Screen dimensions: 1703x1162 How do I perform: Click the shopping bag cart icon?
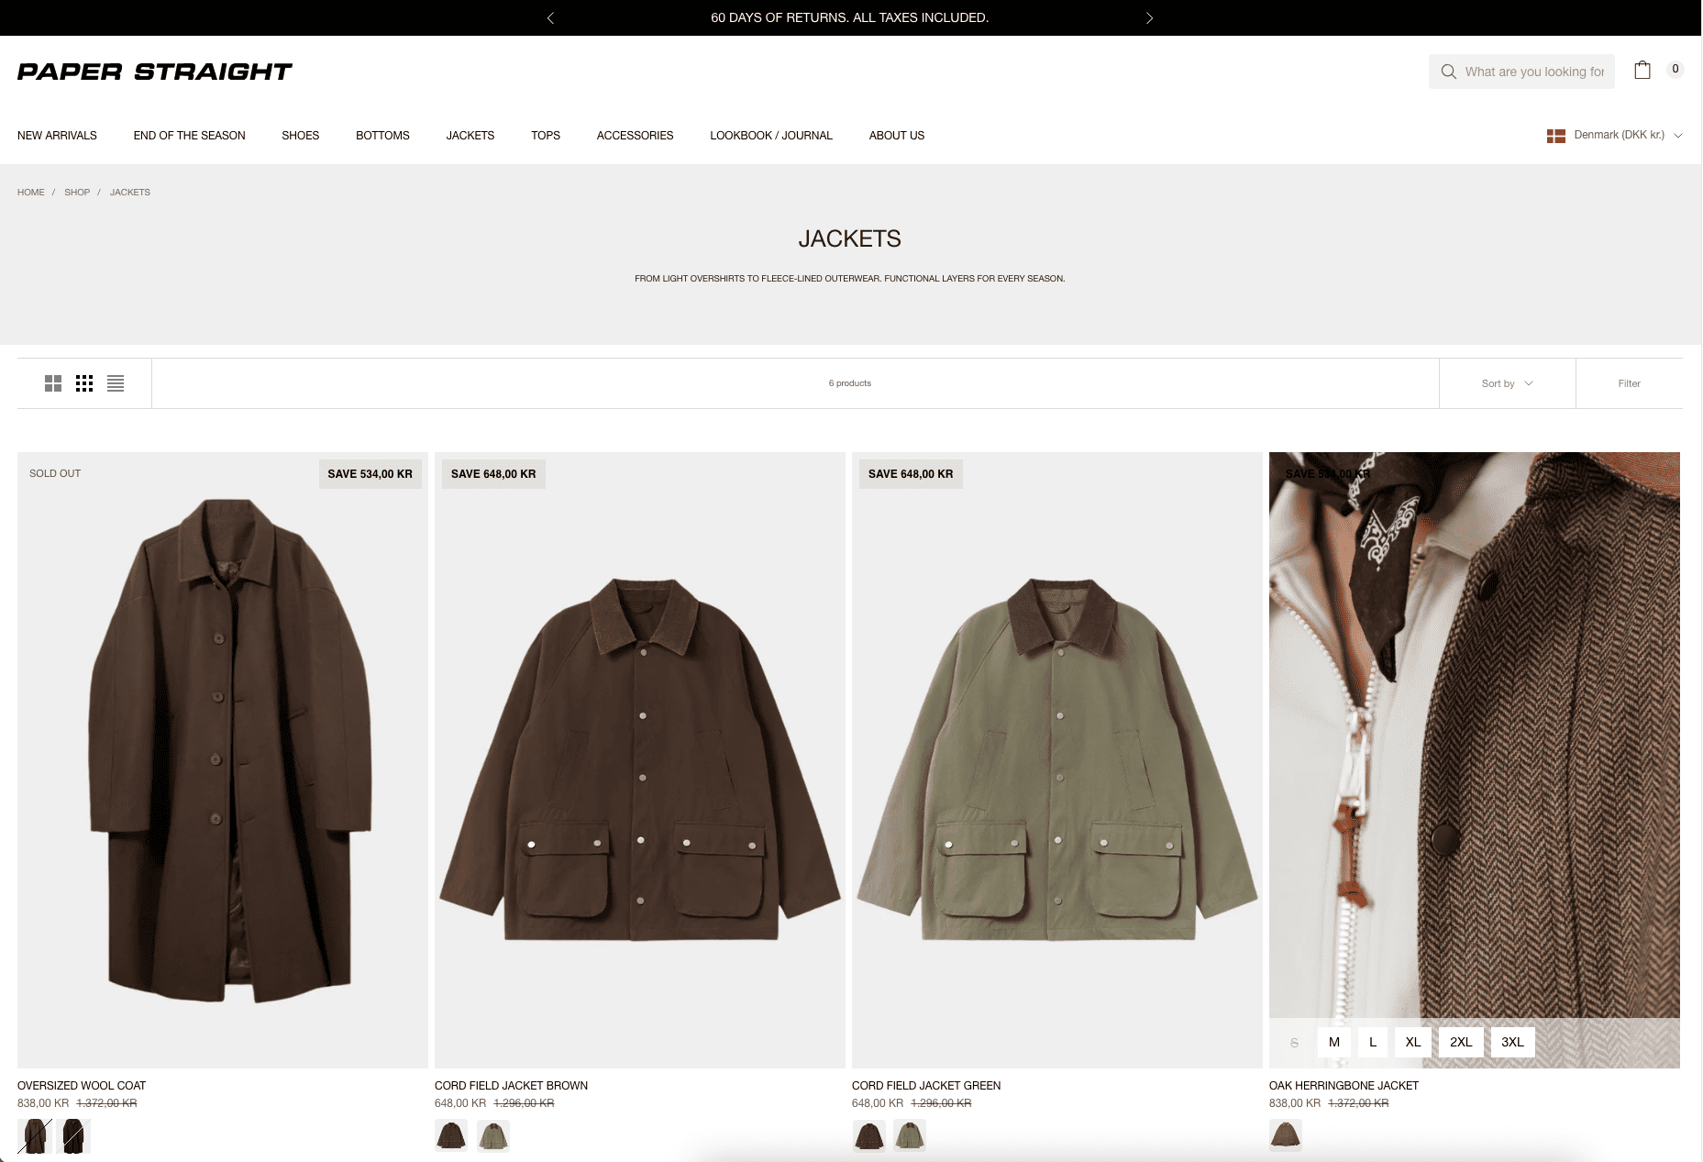1642,71
